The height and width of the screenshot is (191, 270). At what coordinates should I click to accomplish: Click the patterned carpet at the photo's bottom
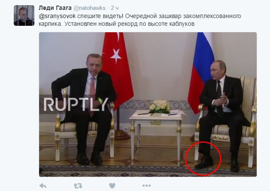pos(148,171)
